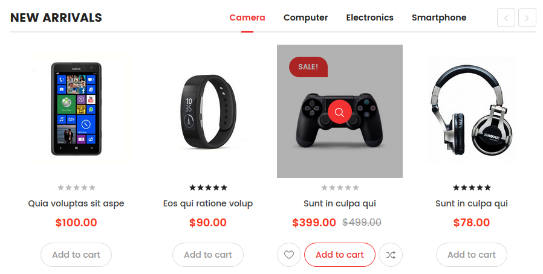
Task: Click the SALE! badge on the gamepad
Action: coord(308,66)
